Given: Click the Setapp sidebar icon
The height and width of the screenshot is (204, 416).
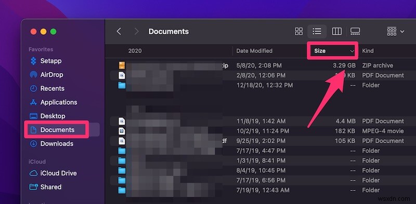Looking at the screenshot, I should click(x=33, y=61).
